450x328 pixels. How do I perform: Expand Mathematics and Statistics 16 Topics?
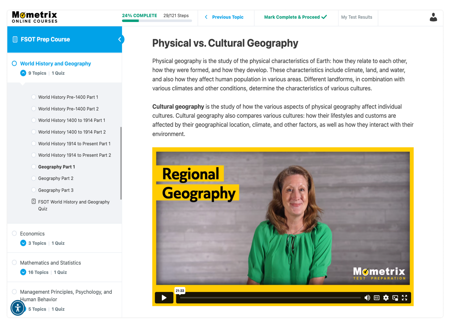point(23,272)
